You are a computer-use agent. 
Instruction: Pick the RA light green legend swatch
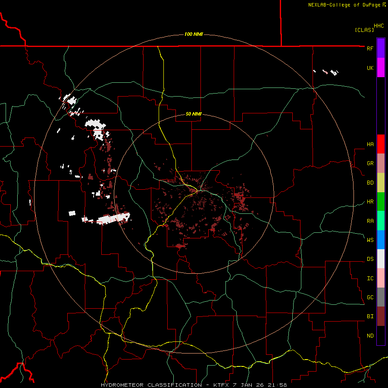381,221
